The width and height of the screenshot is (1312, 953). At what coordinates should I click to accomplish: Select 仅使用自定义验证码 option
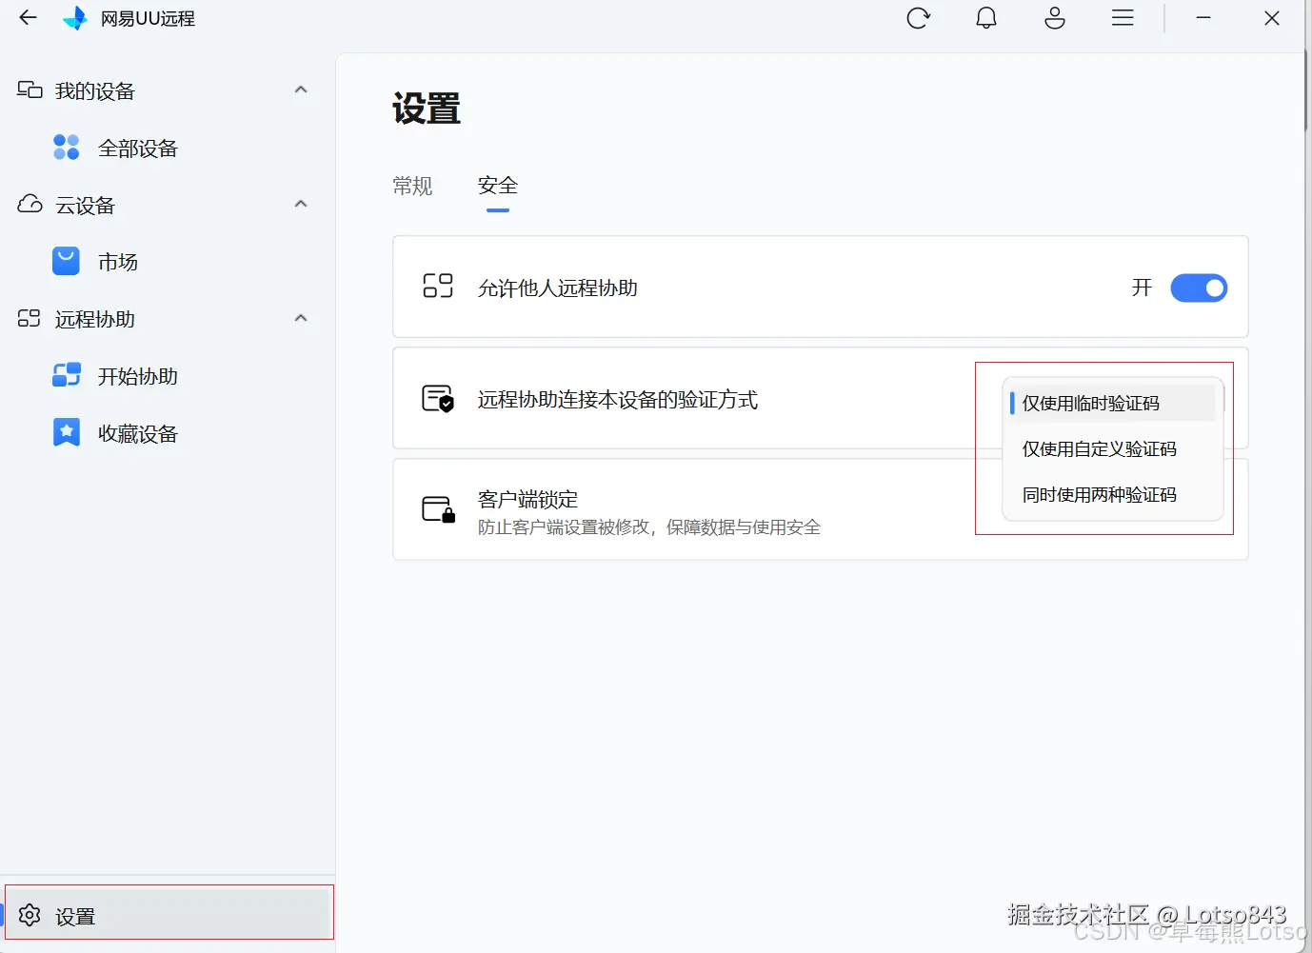click(x=1098, y=448)
